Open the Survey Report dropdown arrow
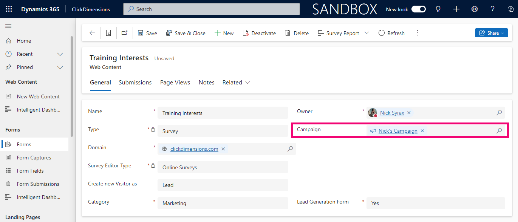518x222 pixels. (x=366, y=33)
